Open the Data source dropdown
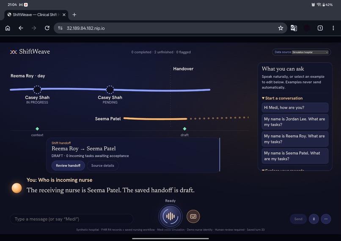The image size is (341, 241). click(310, 52)
